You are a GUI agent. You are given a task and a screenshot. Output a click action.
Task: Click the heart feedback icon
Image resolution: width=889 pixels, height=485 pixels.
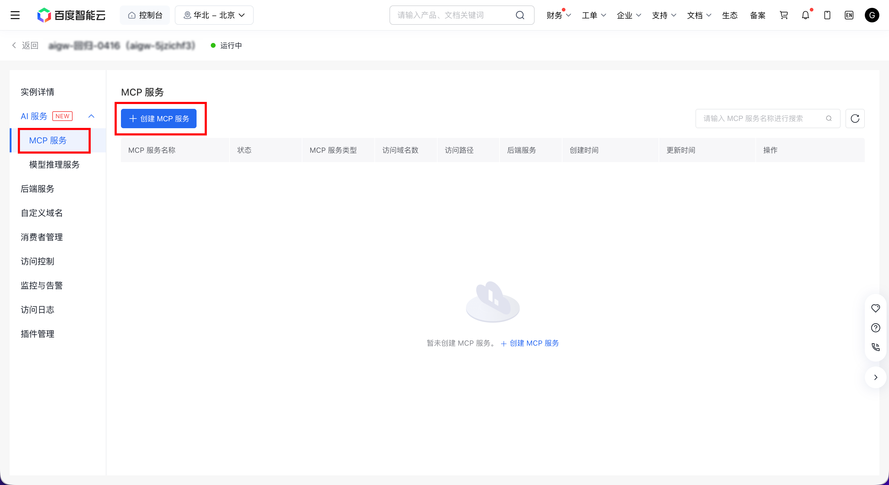pyautogui.click(x=875, y=308)
